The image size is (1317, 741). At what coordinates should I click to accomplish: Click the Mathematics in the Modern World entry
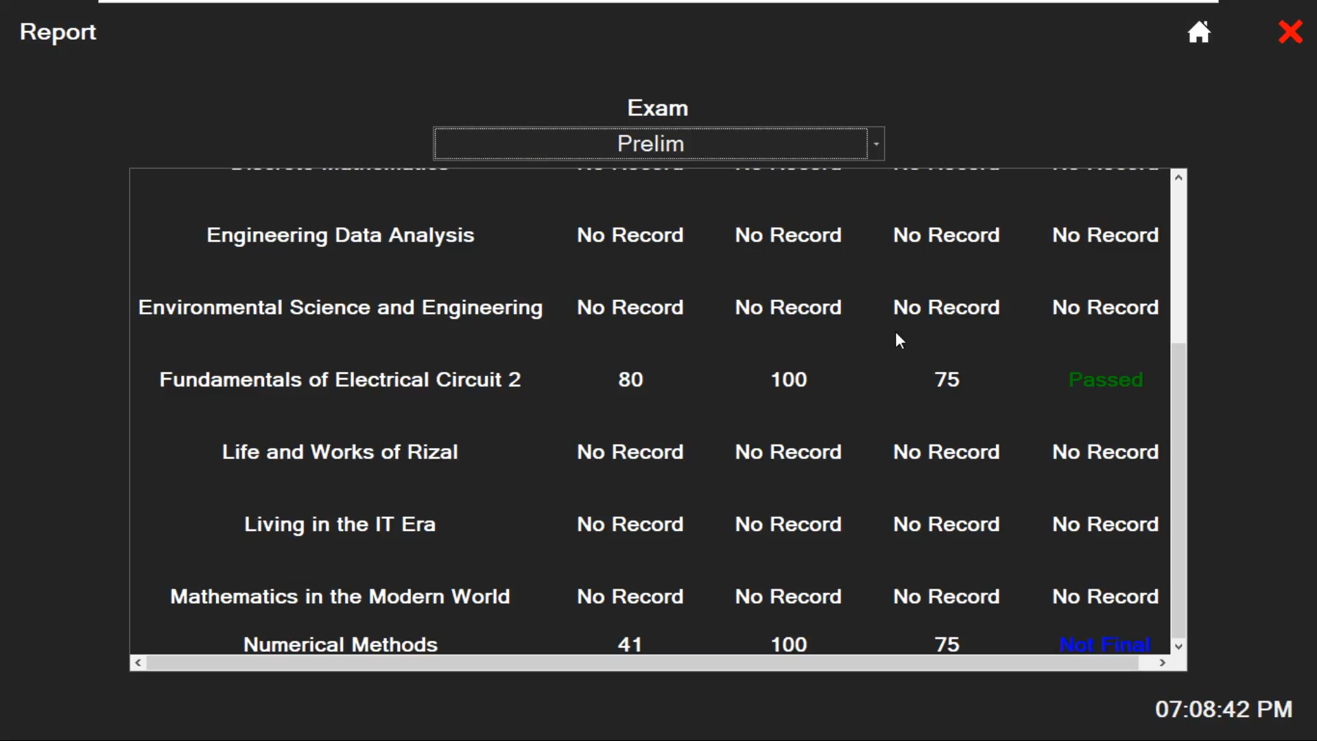coord(340,596)
